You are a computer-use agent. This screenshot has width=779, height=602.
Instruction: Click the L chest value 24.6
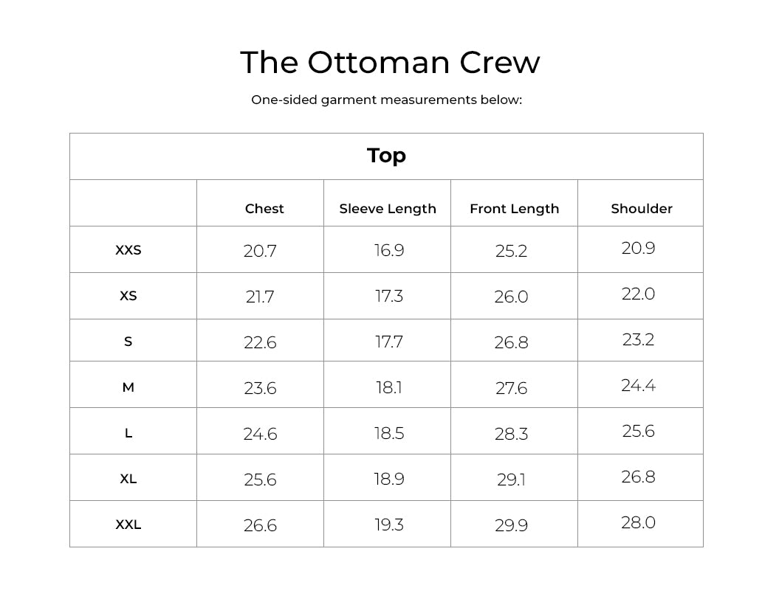pyautogui.click(x=260, y=435)
